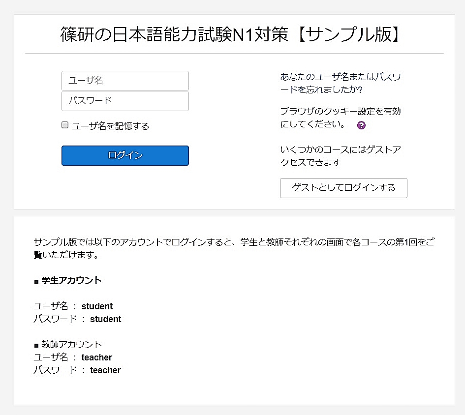Click the student username value text

pyautogui.click(x=97, y=306)
